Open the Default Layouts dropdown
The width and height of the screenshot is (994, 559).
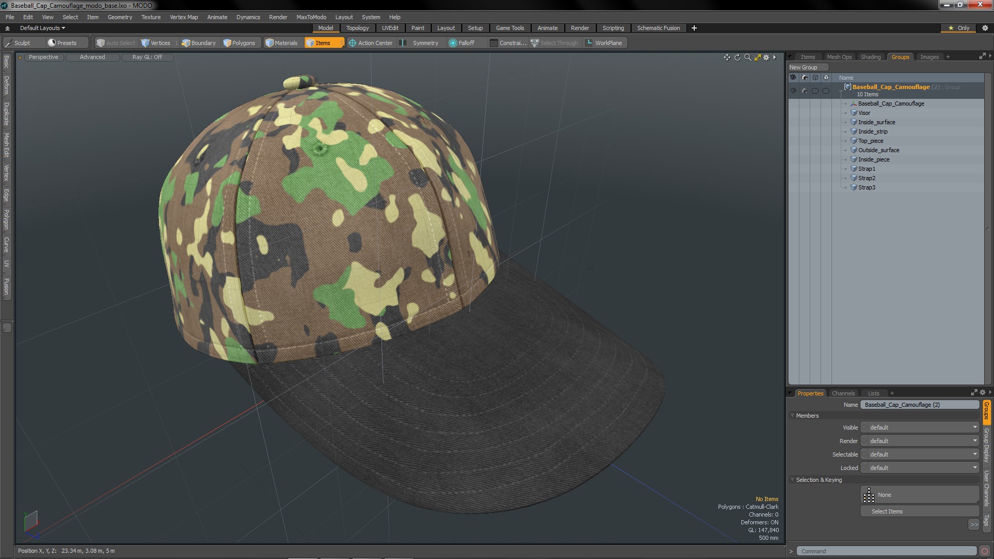tap(42, 28)
